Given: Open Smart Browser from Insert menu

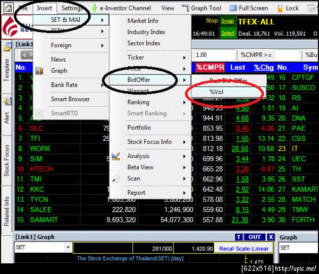Looking at the screenshot, I should point(70,99).
